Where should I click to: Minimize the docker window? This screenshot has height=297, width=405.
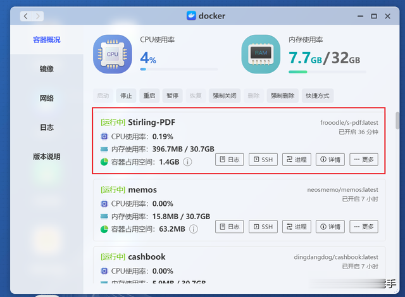[360, 16]
